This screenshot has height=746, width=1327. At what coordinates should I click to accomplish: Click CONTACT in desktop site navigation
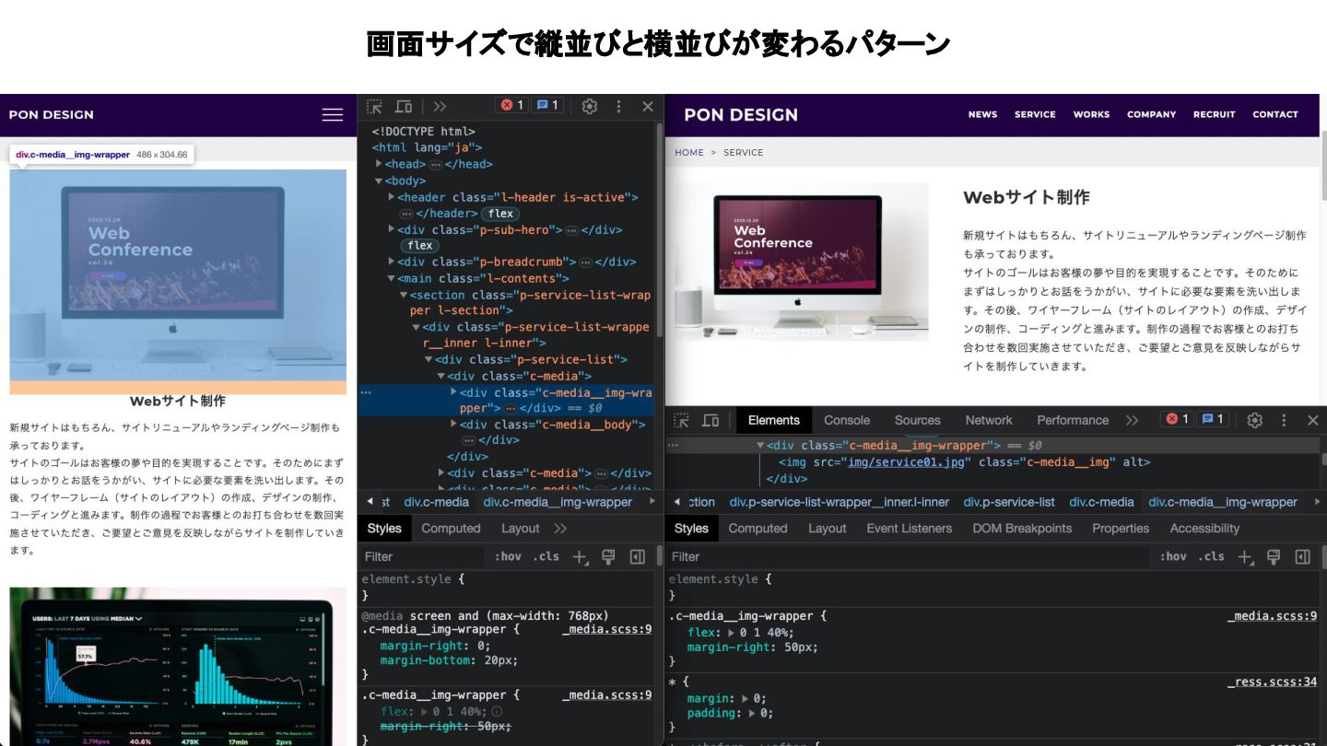(1275, 114)
